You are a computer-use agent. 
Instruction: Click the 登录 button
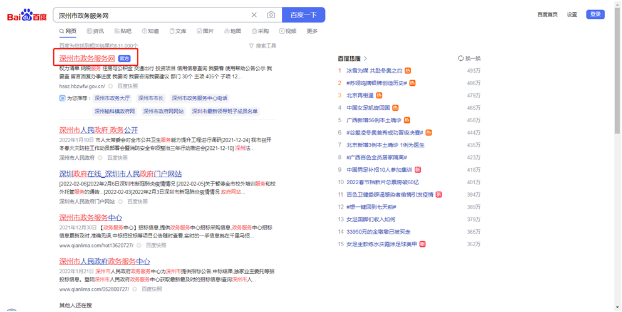click(x=596, y=14)
